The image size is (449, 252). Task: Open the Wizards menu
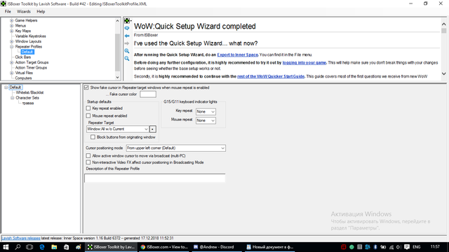click(23, 11)
